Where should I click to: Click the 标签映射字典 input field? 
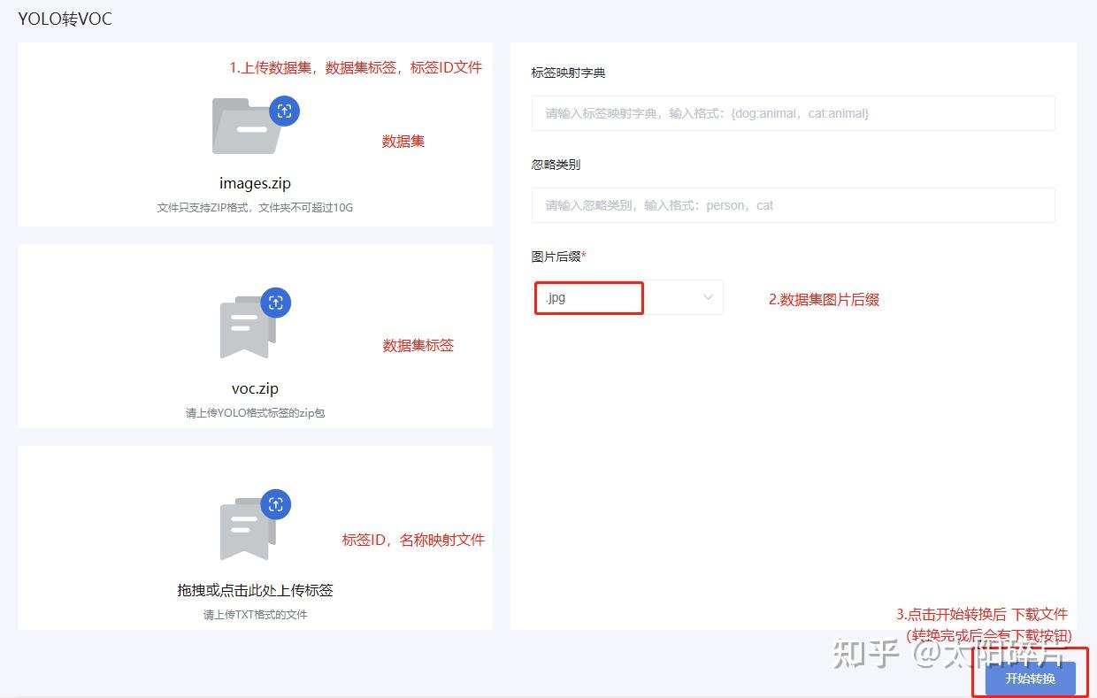793,113
